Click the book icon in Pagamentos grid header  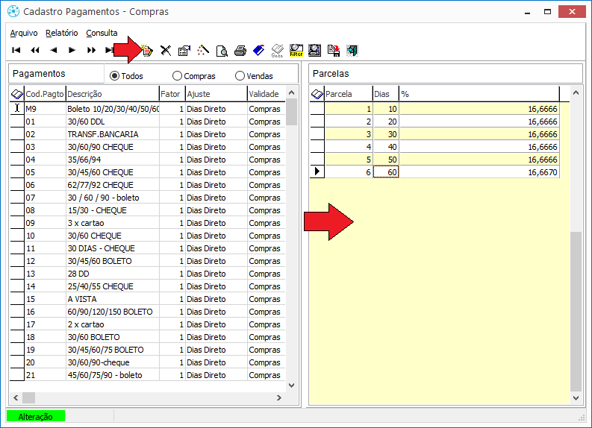[17, 94]
